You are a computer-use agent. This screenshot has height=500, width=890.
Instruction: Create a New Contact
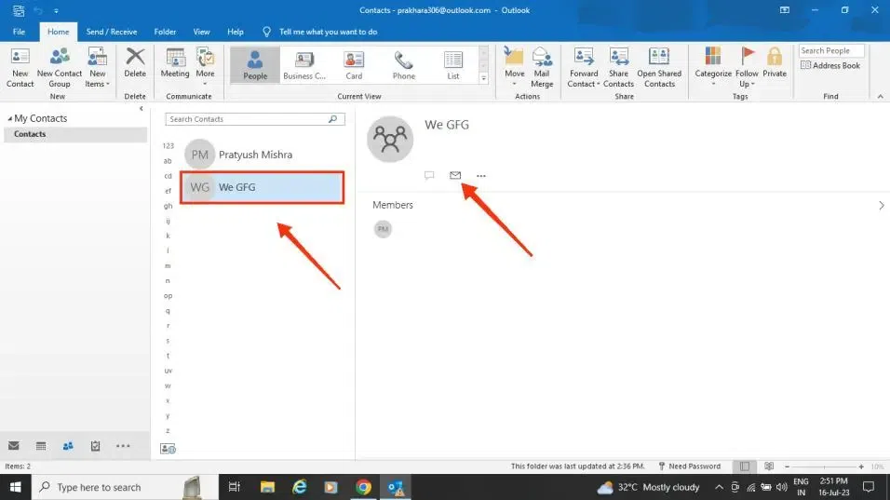[x=20, y=68]
